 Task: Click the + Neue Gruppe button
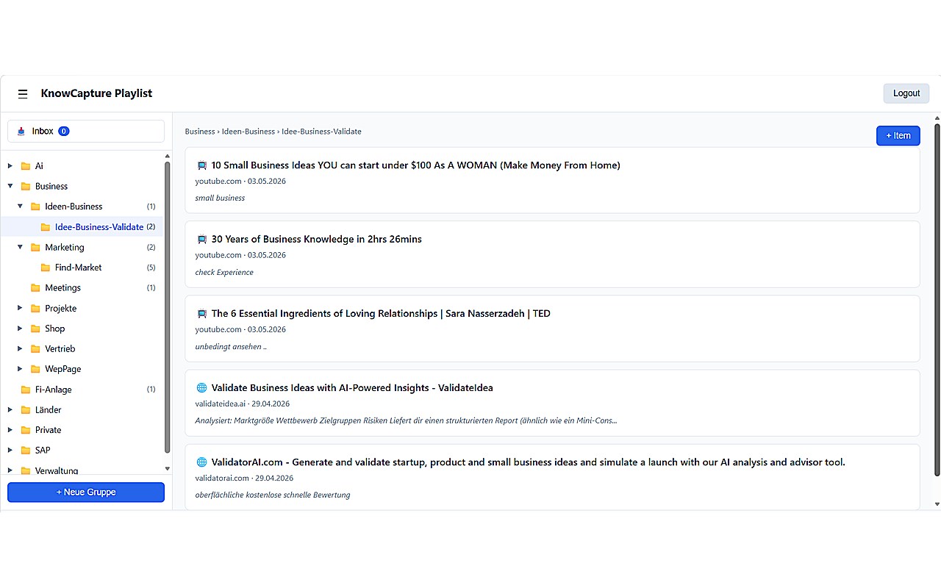point(86,492)
